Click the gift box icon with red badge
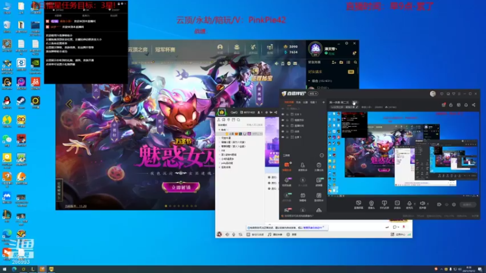 443,105
